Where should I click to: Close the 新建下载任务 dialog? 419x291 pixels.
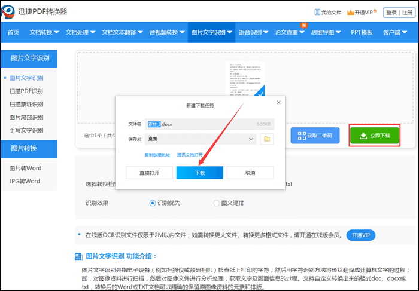point(278,102)
